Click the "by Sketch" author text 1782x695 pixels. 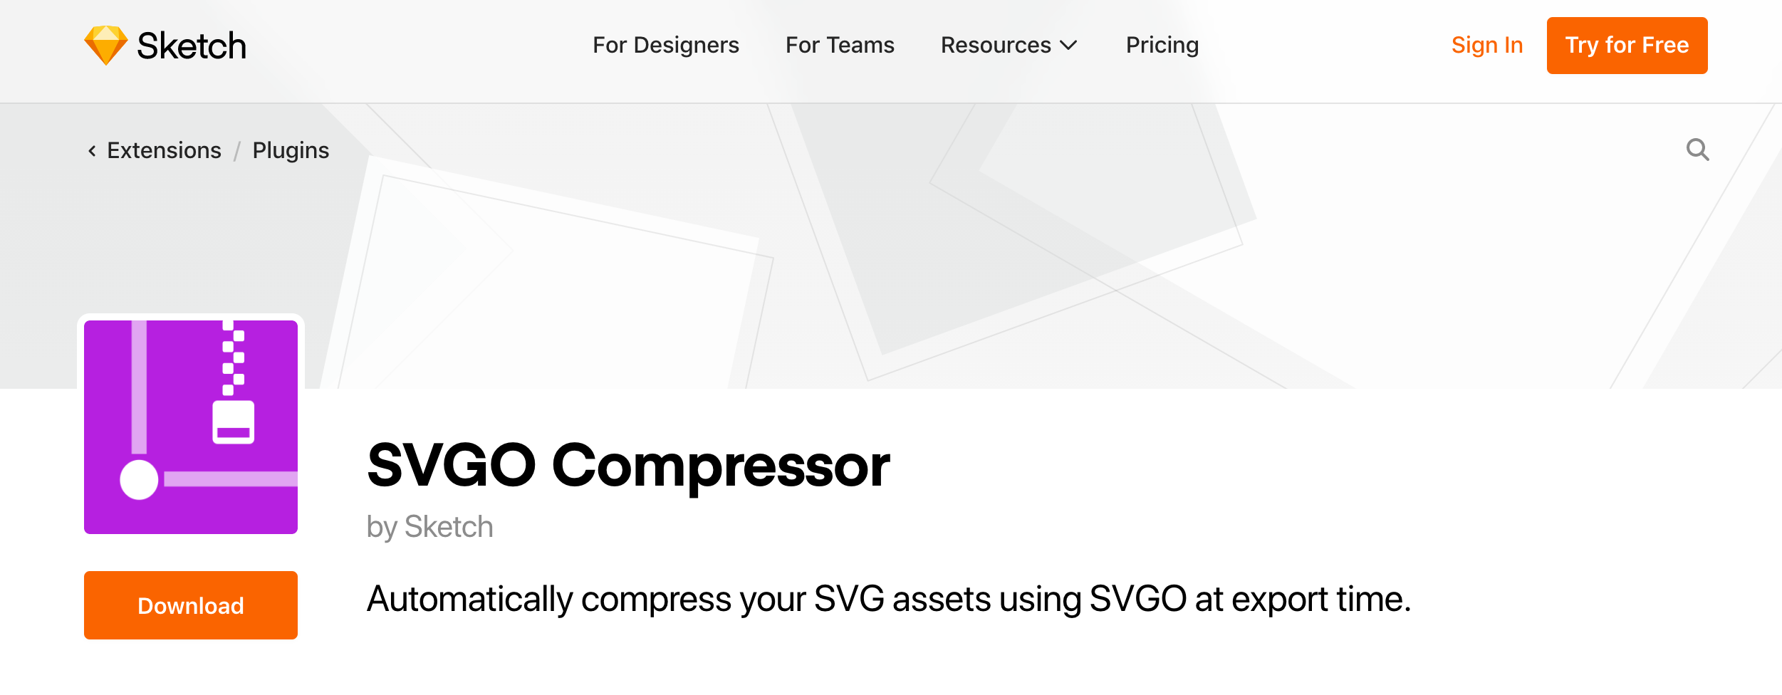[429, 527]
